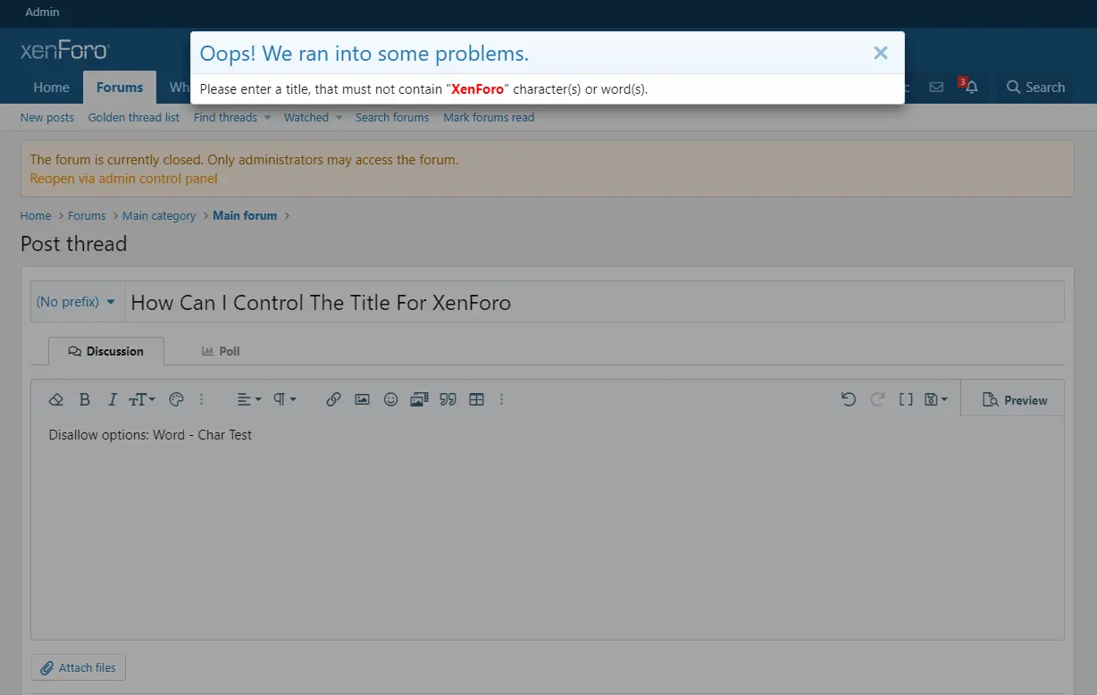The height and width of the screenshot is (695, 1097).
Task: Close the Oops error message
Action: 881,53
